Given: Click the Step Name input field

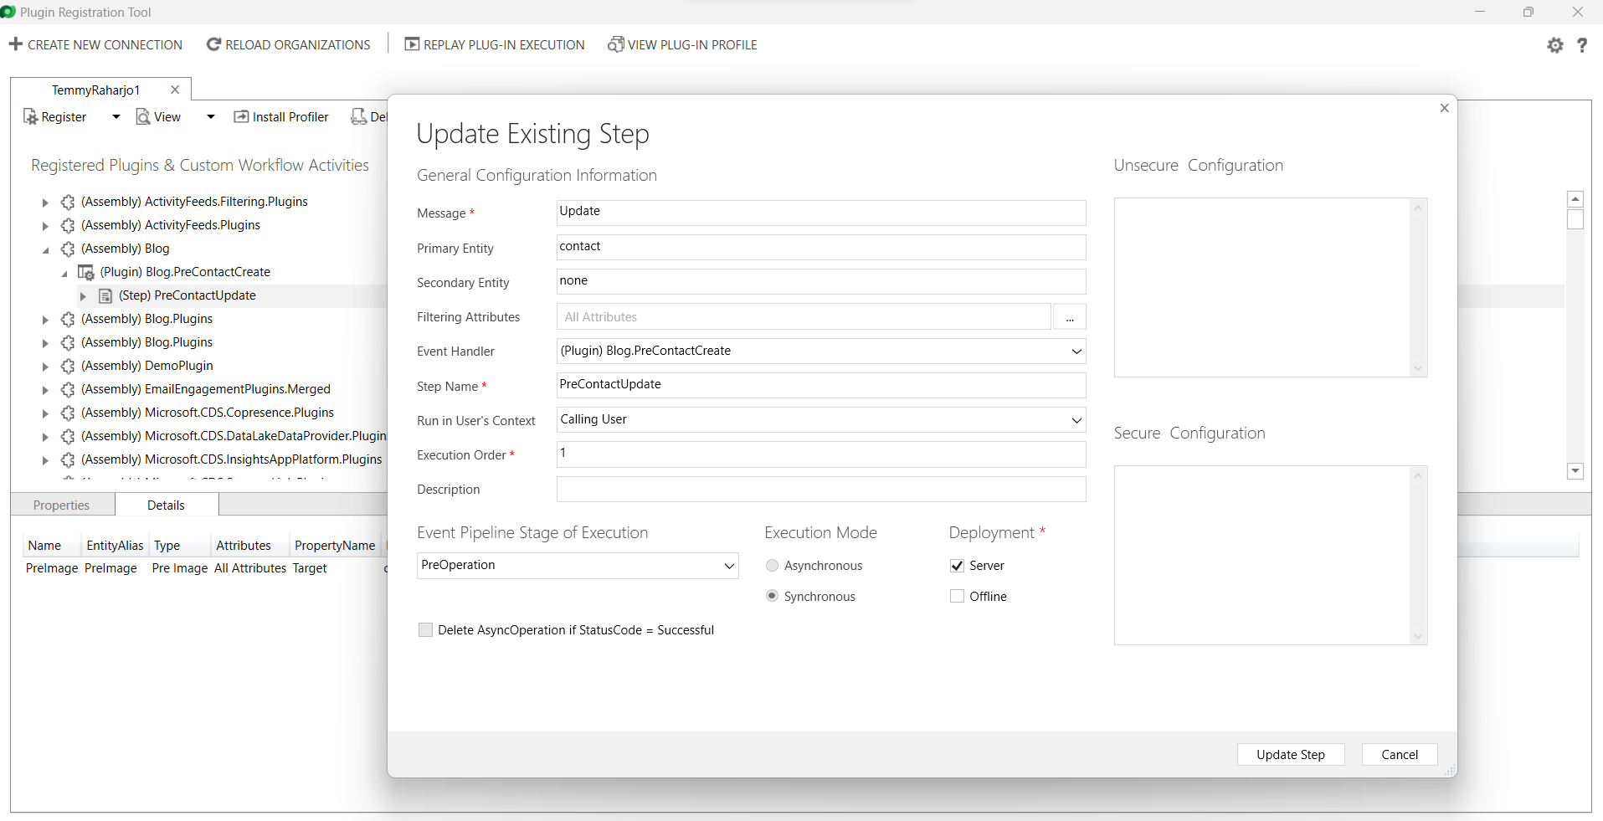Looking at the screenshot, I should pyautogui.click(x=821, y=385).
